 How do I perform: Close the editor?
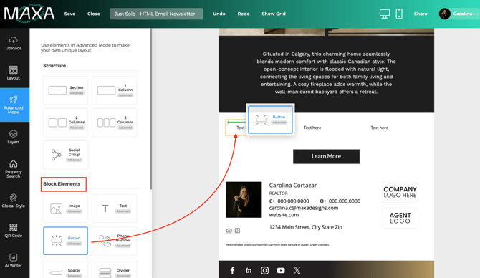[94, 14]
